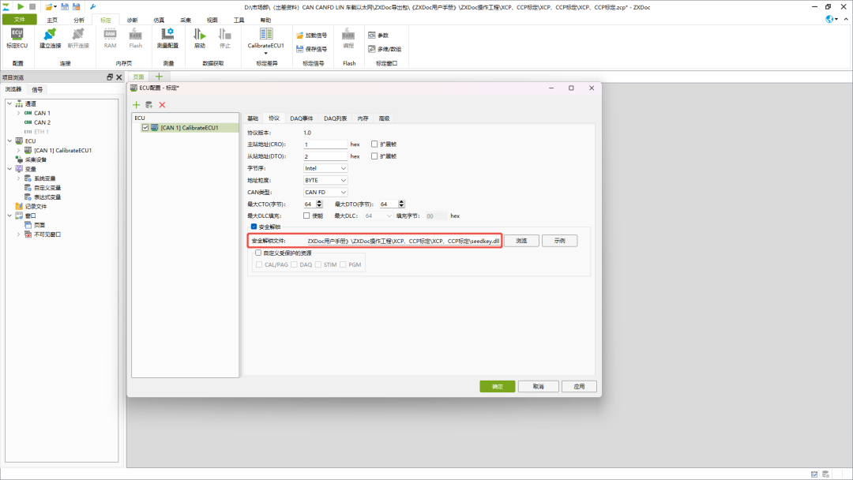Click 取消 button
Image resolution: width=853 pixels, height=480 pixels.
pos(538,387)
